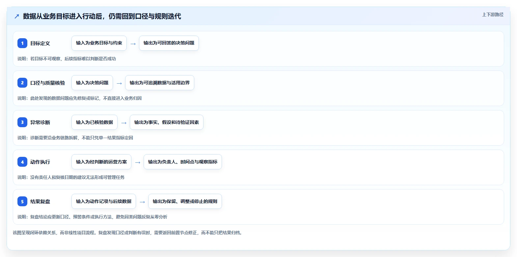Click the 输出为事实、假设和待验证因素 box
Screen dimensions: 517x257
point(167,122)
